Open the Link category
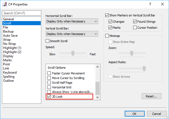The width and height of the screenshot is (169, 119). pos(22,68)
